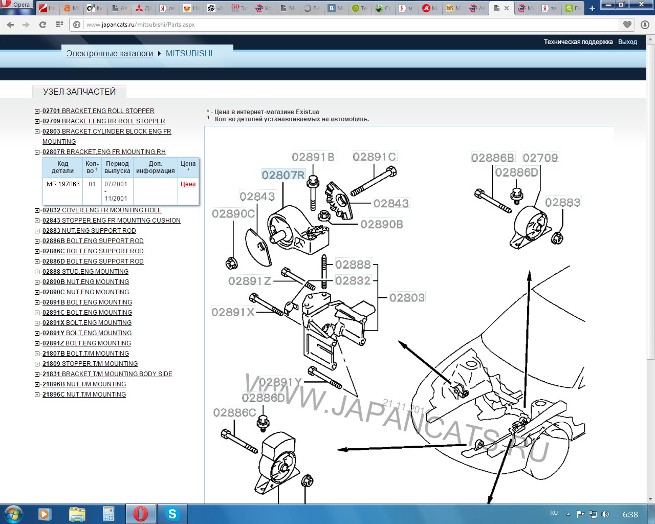Expand the 02701 BRACKET,ENG ROLL STOPPER node

pyautogui.click(x=37, y=111)
